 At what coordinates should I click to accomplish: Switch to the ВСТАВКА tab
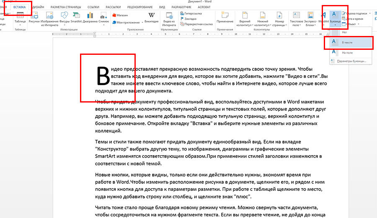[19, 7]
